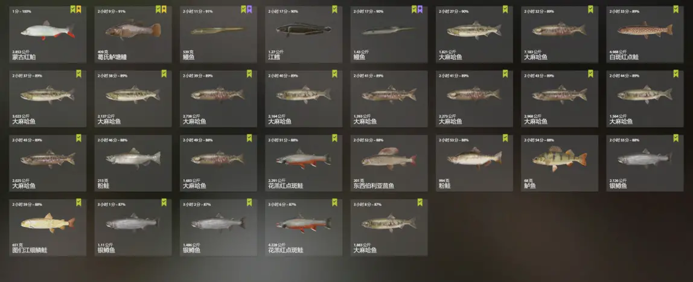Select the 鲈鱼 68克 fish card
The height and width of the screenshot is (282, 693).
pos(560,163)
